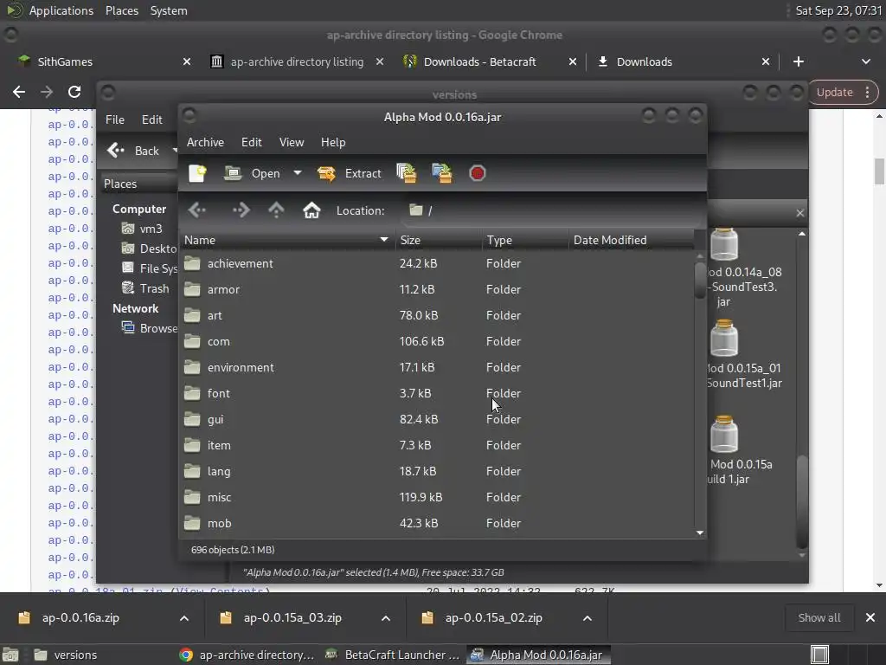The width and height of the screenshot is (886, 665).
Task: Expand options for ap-0.0.15a_02.zip download
Action: pyautogui.click(x=587, y=618)
